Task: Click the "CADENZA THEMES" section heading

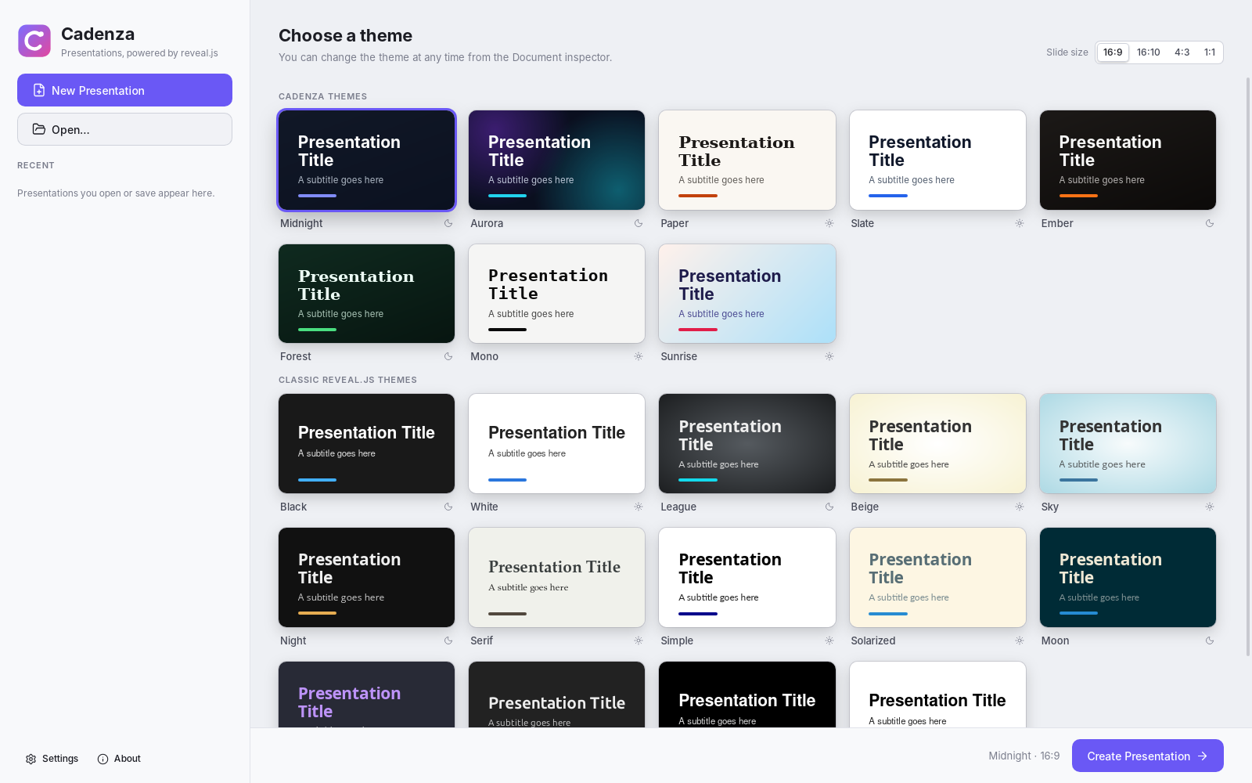Action: pyautogui.click(x=322, y=96)
